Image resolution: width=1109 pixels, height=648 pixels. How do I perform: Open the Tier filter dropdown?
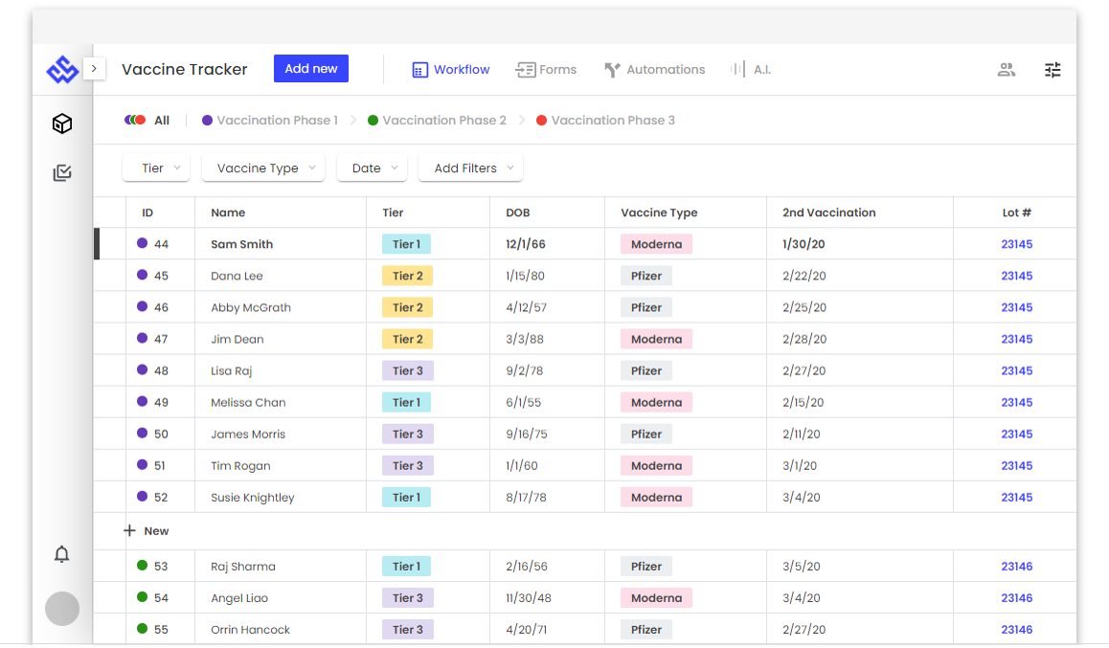click(x=156, y=167)
